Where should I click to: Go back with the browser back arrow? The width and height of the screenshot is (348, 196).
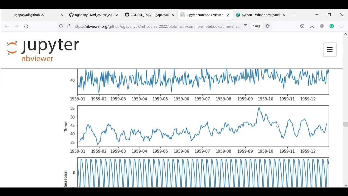[x=7, y=26]
